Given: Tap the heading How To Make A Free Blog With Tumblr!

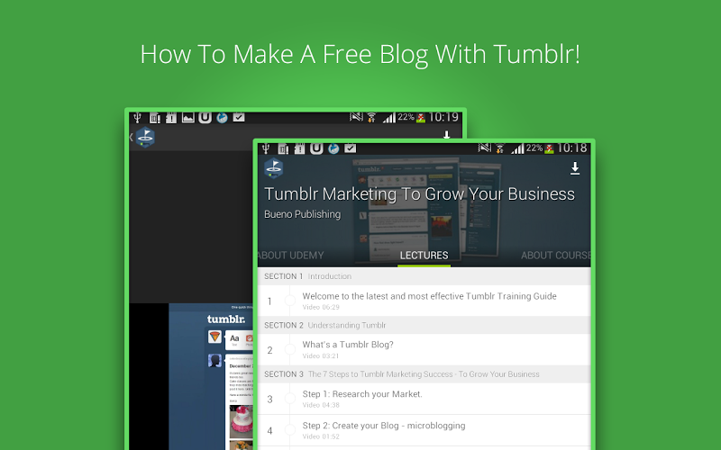Looking at the screenshot, I should [x=360, y=54].
